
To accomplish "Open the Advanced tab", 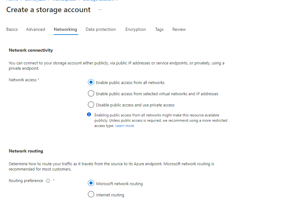I will click(36, 29).
